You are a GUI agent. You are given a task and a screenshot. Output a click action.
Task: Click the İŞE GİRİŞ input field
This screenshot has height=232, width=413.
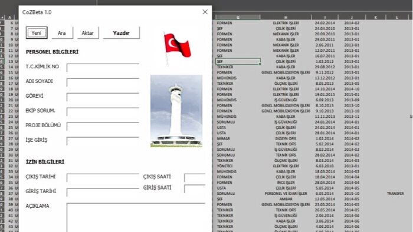(103, 141)
